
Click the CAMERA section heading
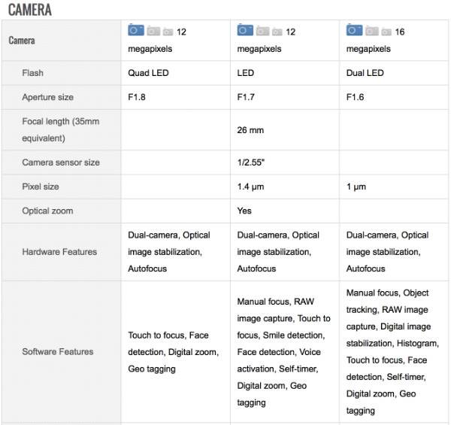(x=30, y=10)
